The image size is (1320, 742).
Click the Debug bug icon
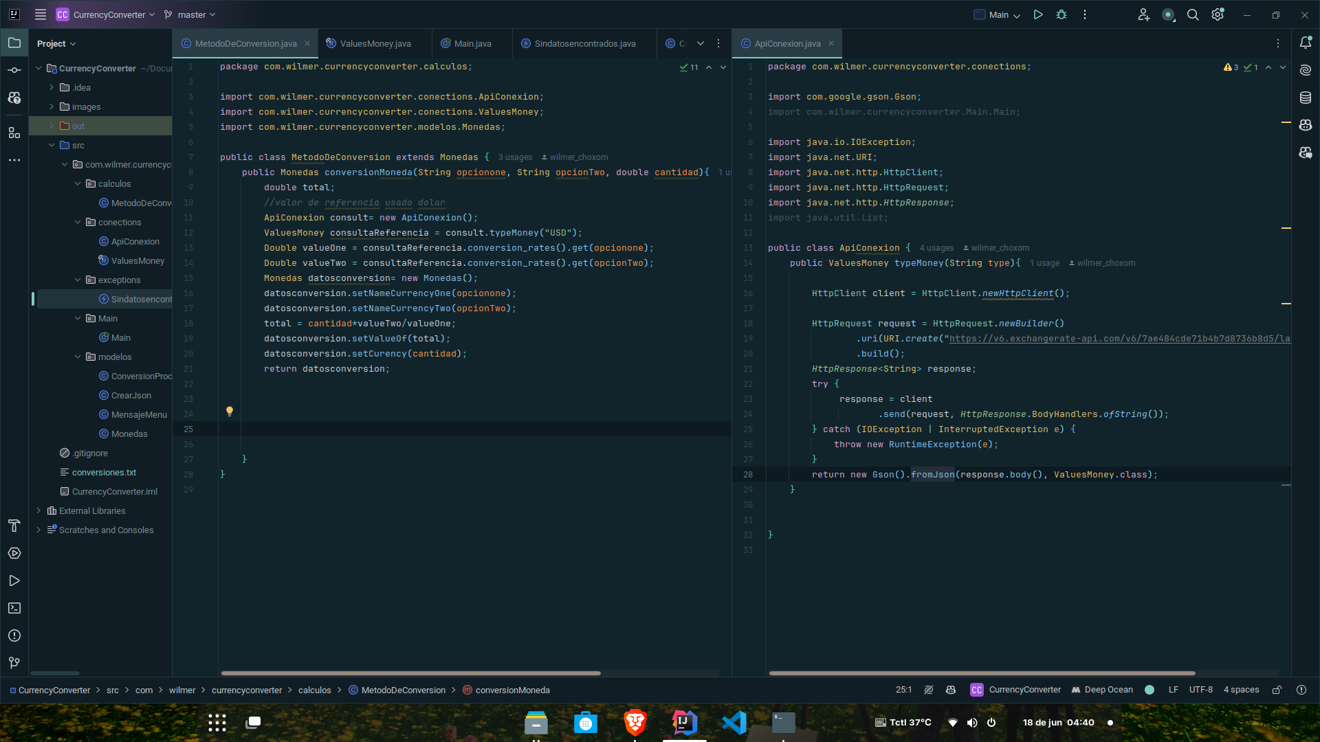click(x=1061, y=14)
